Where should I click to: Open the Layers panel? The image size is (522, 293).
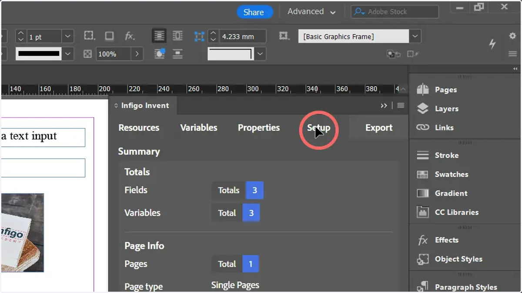pos(437,109)
